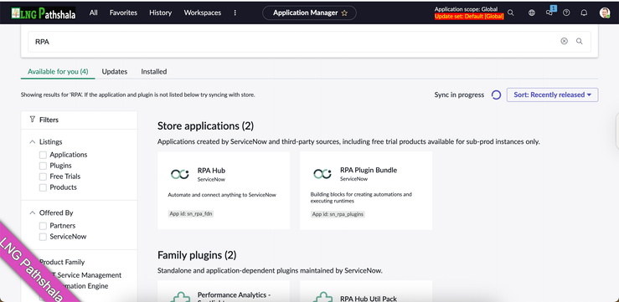The height and width of the screenshot is (302, 619).
Task: Open the help question mark icon
Action: (x=566, y=13)
